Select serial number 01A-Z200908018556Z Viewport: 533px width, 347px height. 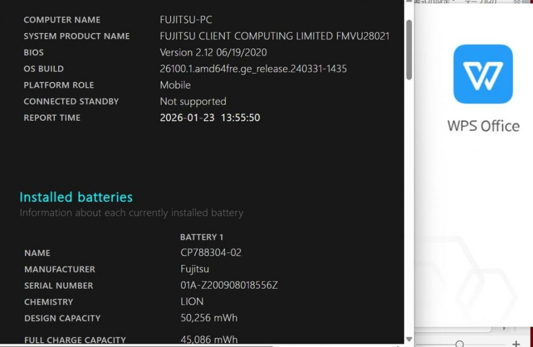[229, 285]
